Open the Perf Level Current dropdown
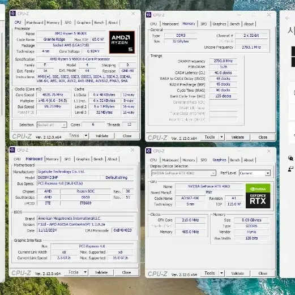Screen dimensions: 295x295 (268, 173)
